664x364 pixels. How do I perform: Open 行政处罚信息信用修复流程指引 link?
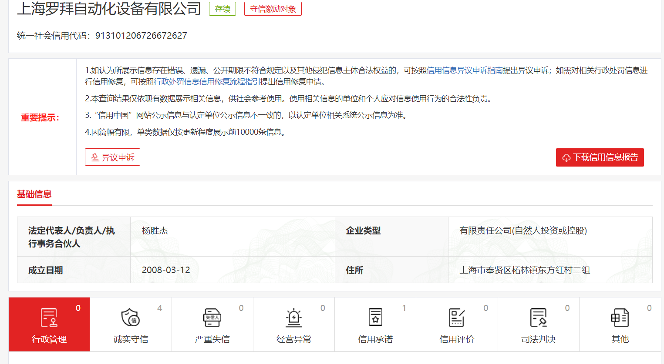tap(207, 82)
